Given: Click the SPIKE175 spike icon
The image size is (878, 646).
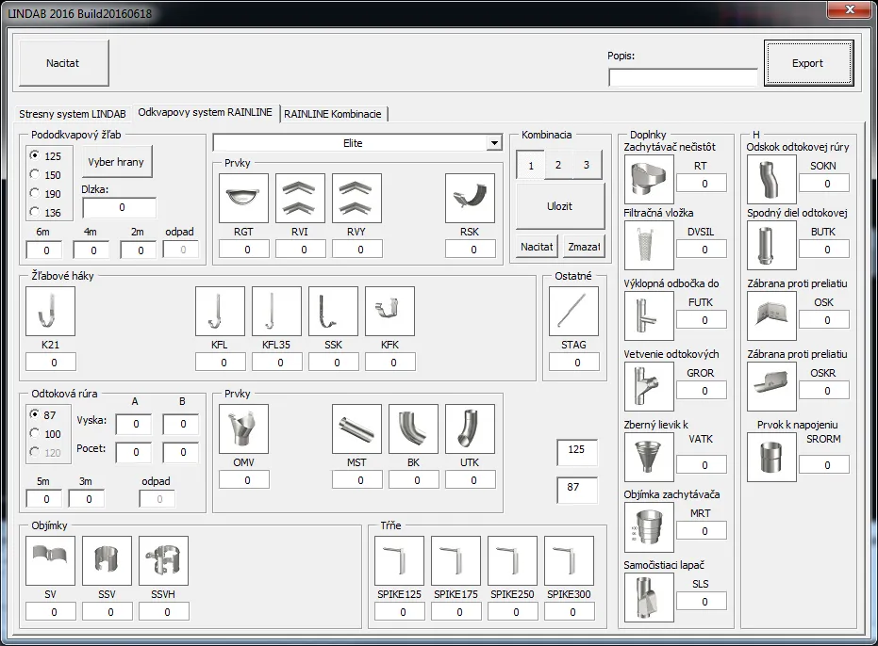Looking at the screenshot, I should tap(456, 560).
